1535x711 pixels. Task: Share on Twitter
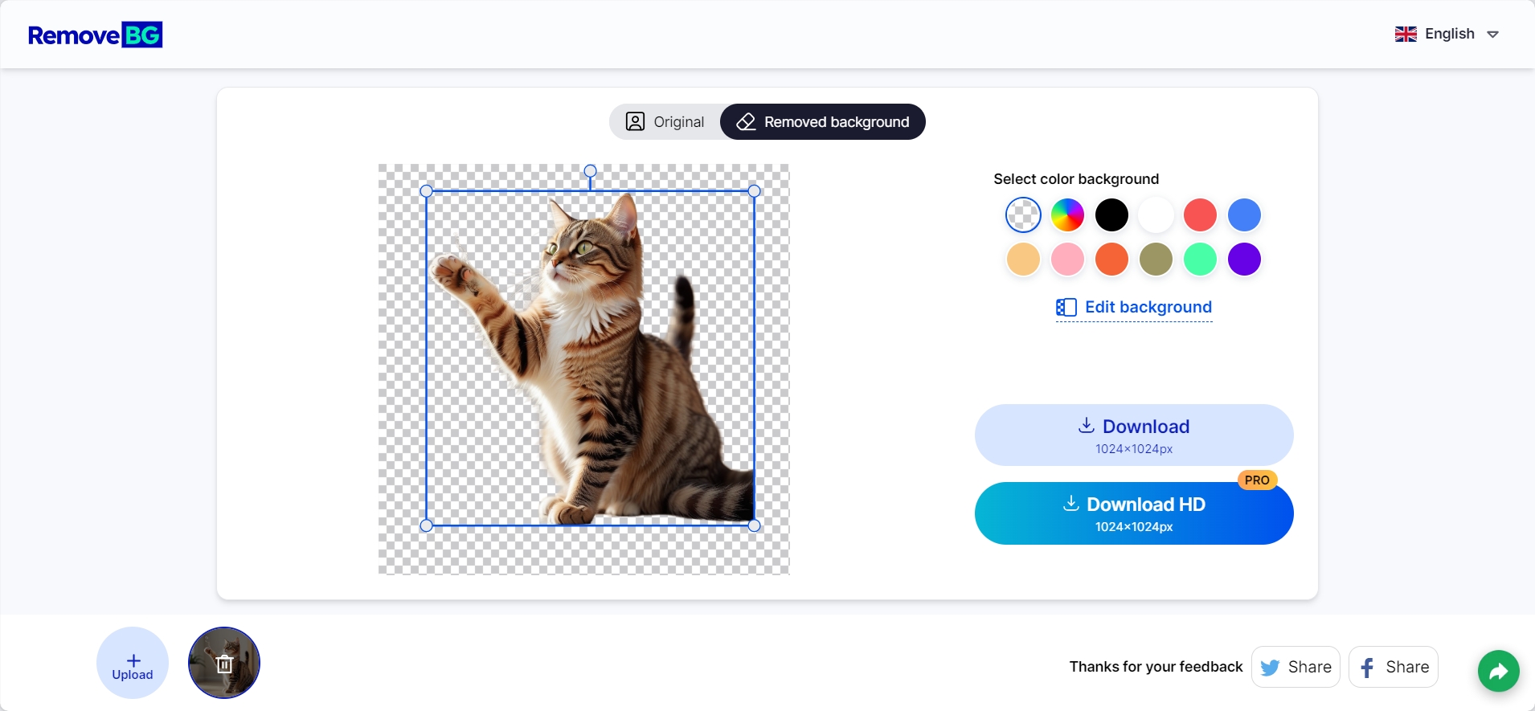click(x=1296, y=667)
